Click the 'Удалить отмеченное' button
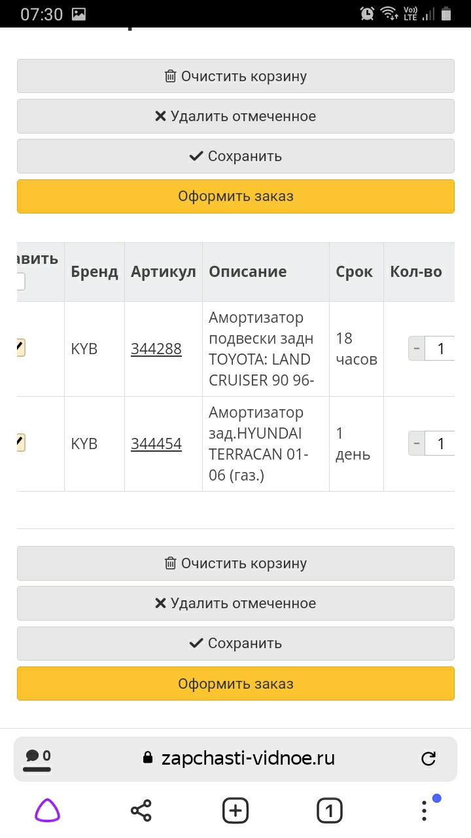 point(235,116)
